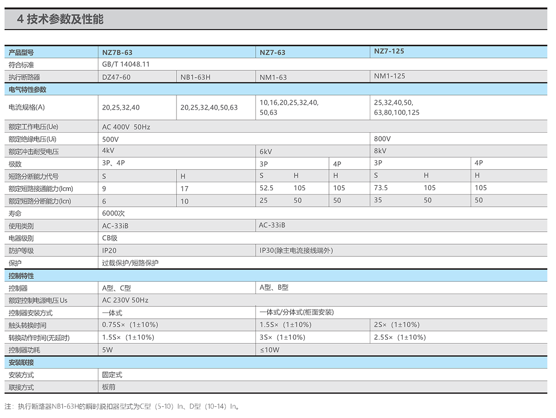Click the "NM1-63" breaker cell
This screenshot has height=418, width=556.
click(273, 77)
